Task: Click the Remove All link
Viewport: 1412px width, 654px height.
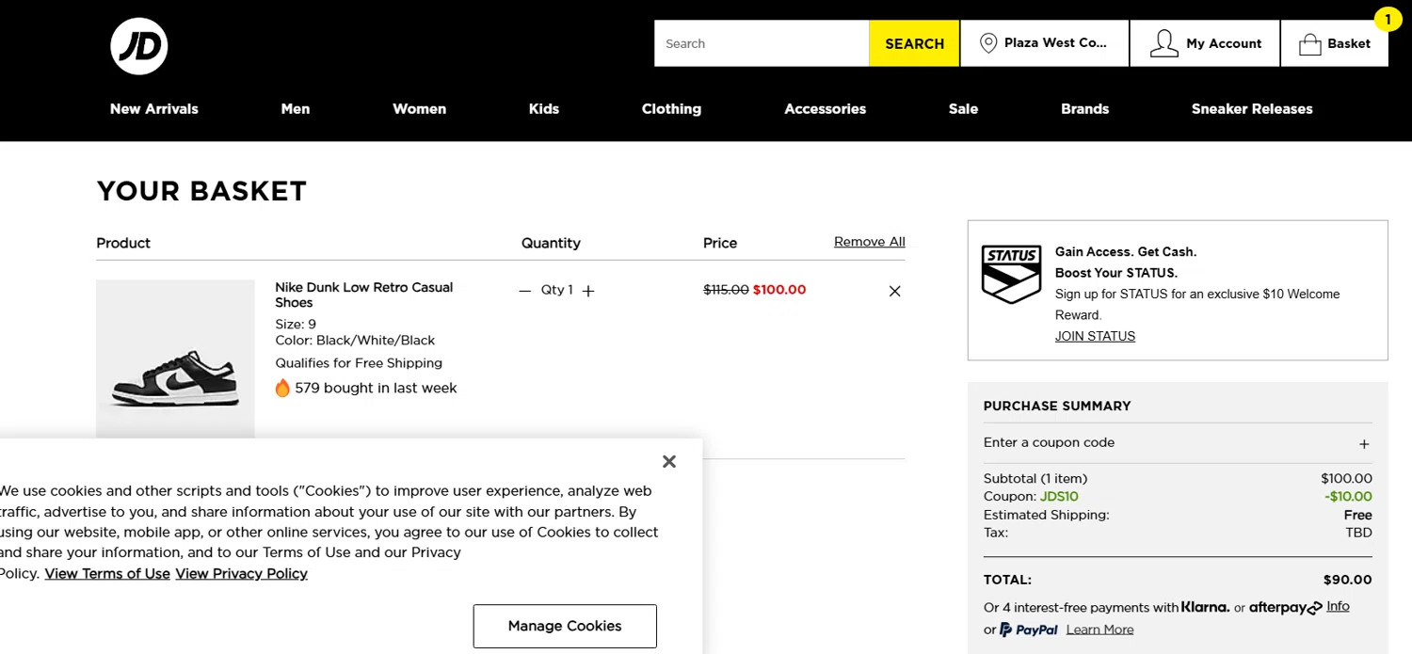Action: 870,242
